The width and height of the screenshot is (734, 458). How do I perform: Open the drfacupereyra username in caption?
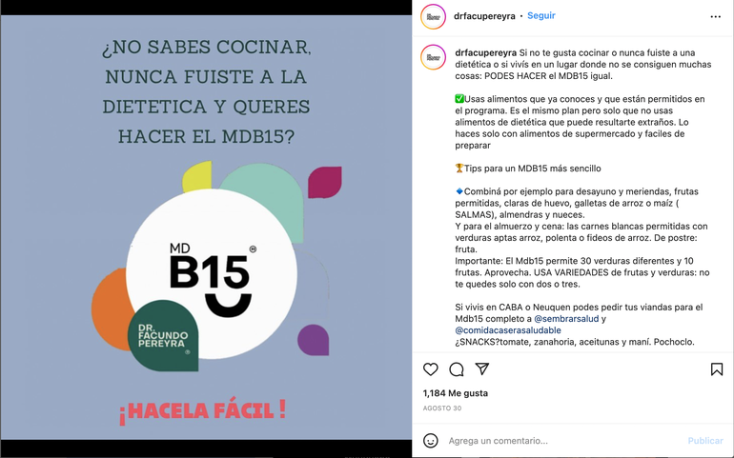click(x=485, y=53)
